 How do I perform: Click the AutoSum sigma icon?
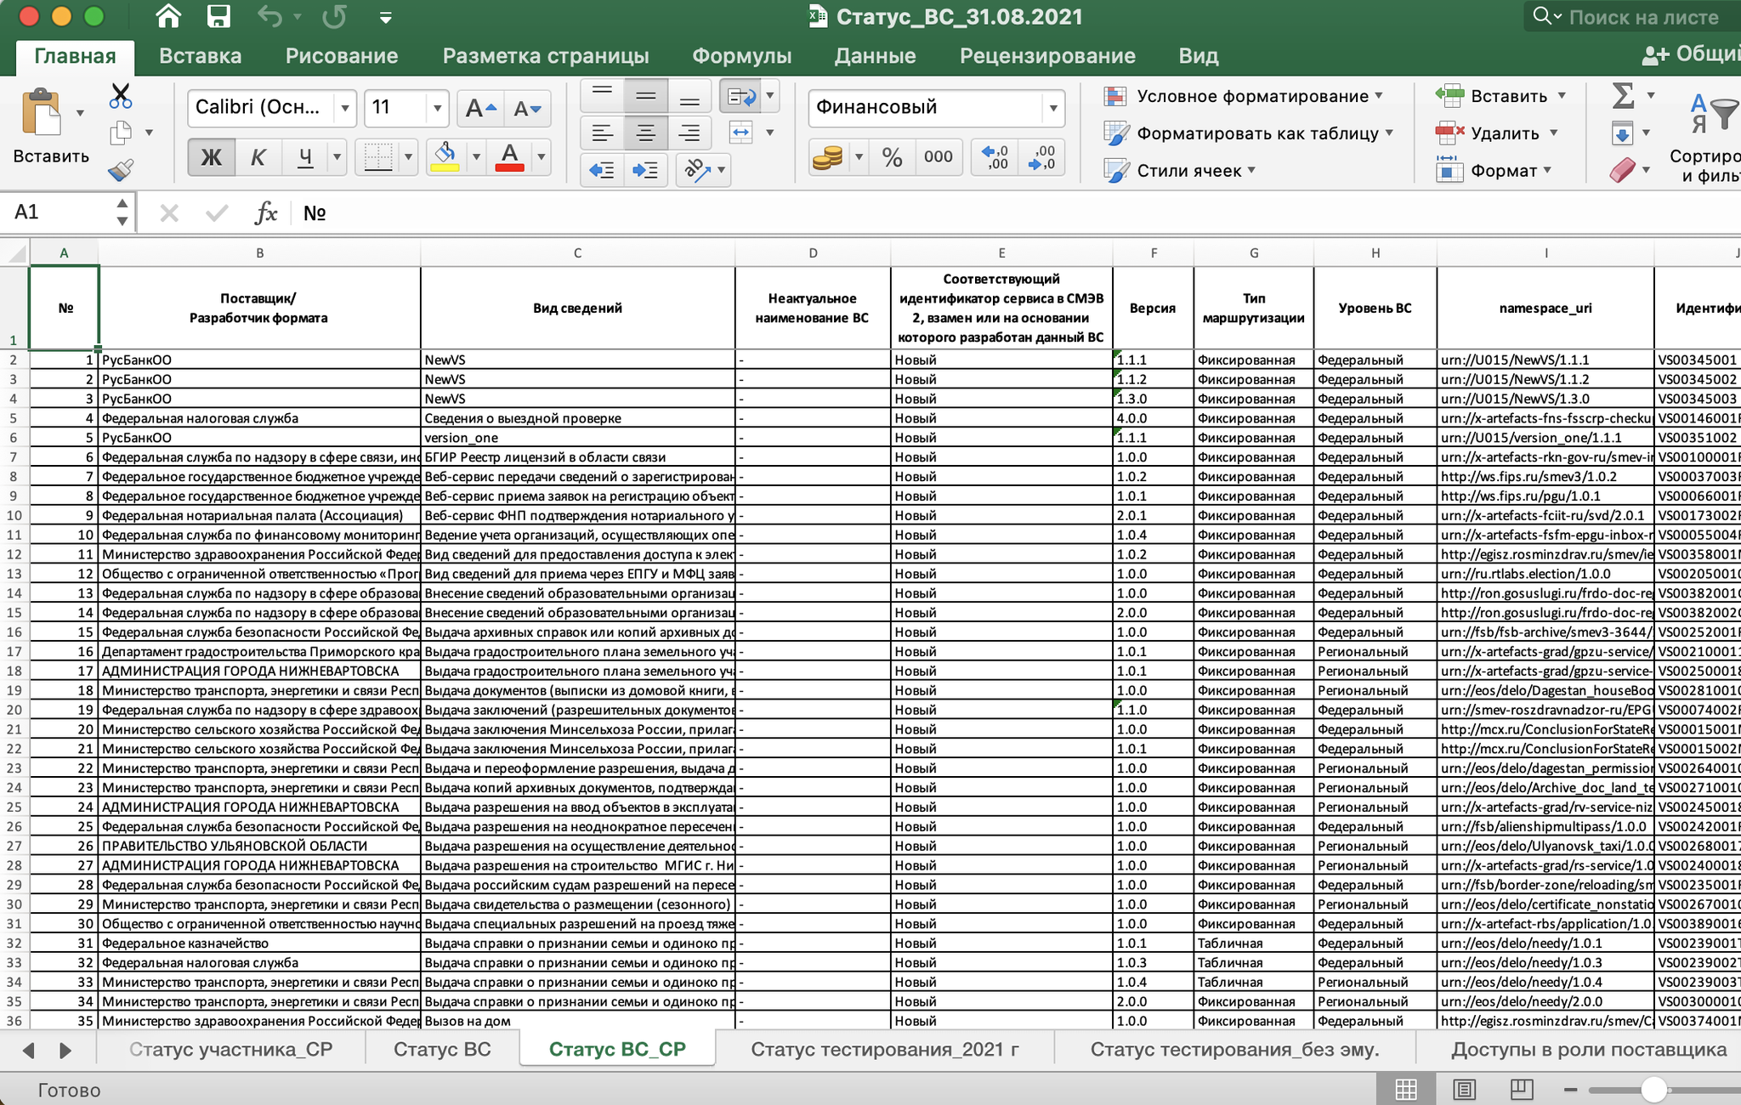1624,95
